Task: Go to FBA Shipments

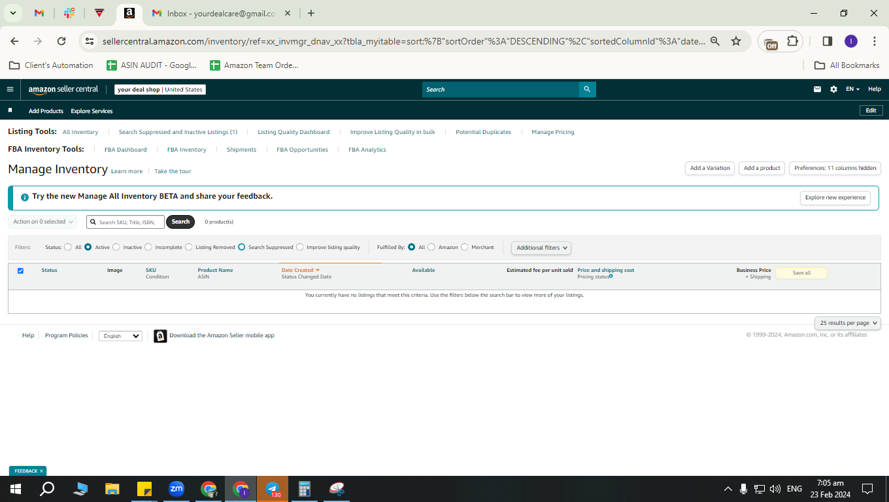Action: click(x=241, y=150)
